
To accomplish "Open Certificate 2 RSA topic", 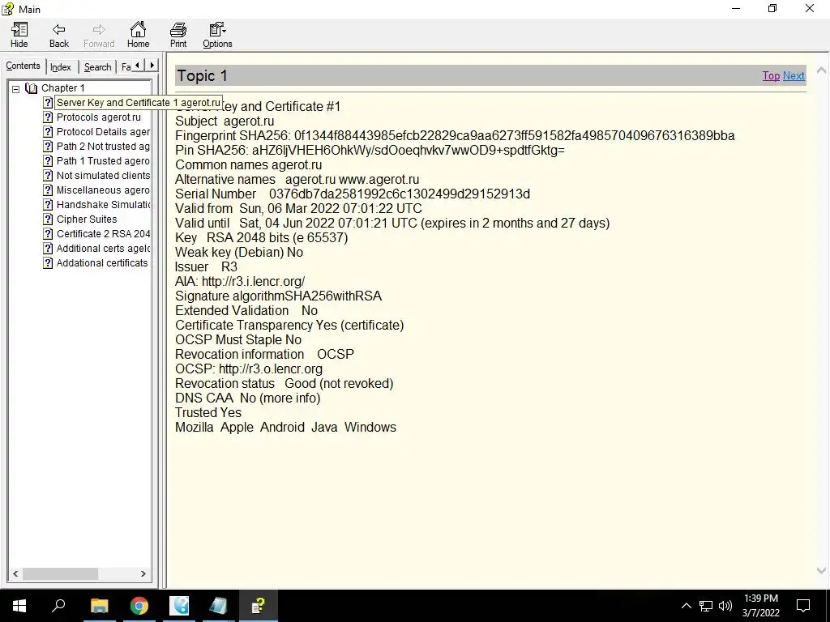I will (103, 233).
